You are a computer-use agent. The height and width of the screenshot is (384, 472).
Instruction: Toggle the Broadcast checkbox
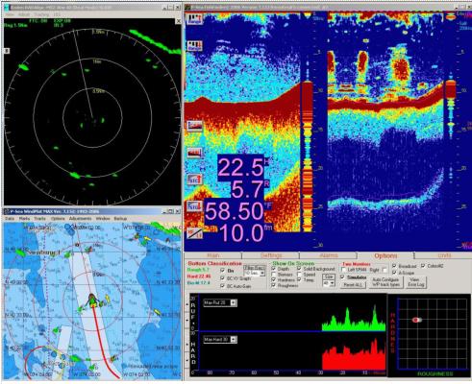pyautogui.click(x=394, y=266)
